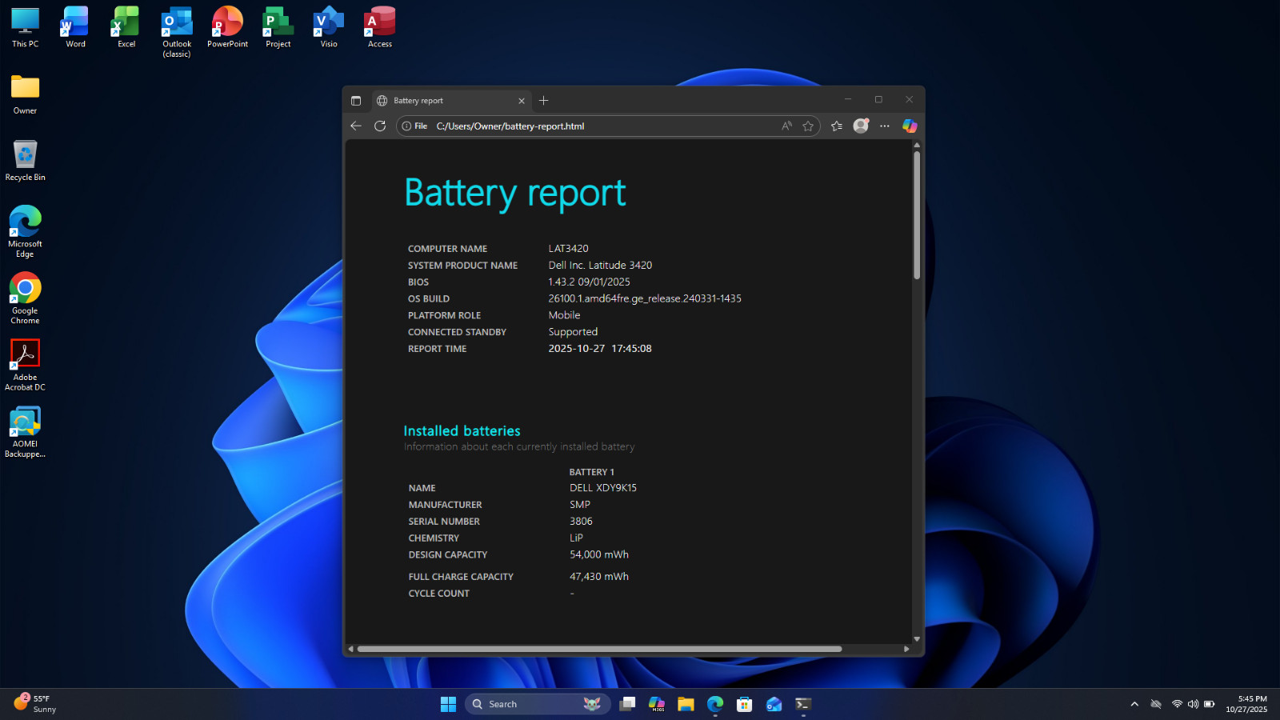Select the Owner folder on the desktop
This screenshot has height=720, width=1280.
point(25,95)
